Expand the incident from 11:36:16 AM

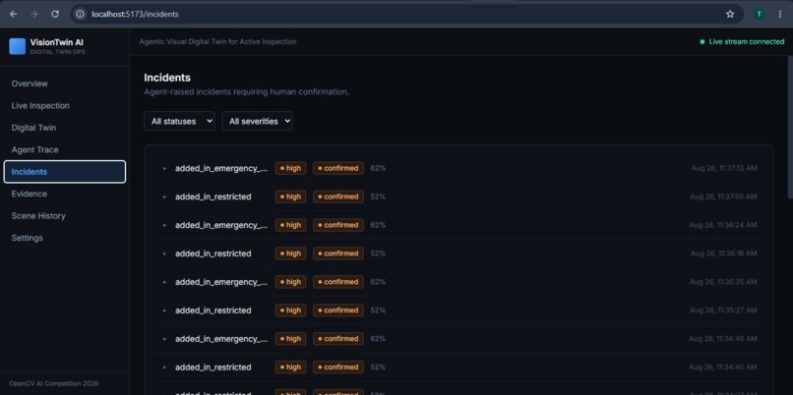[164, 254]
